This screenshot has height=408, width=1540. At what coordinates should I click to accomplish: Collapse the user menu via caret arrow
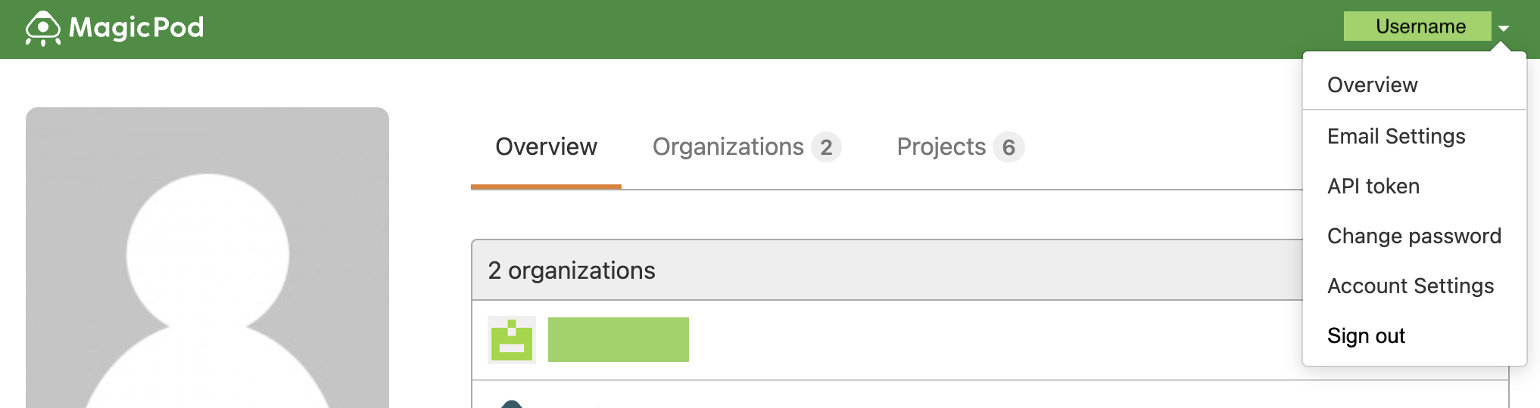pyautogui.click(x=1504, y=28)
